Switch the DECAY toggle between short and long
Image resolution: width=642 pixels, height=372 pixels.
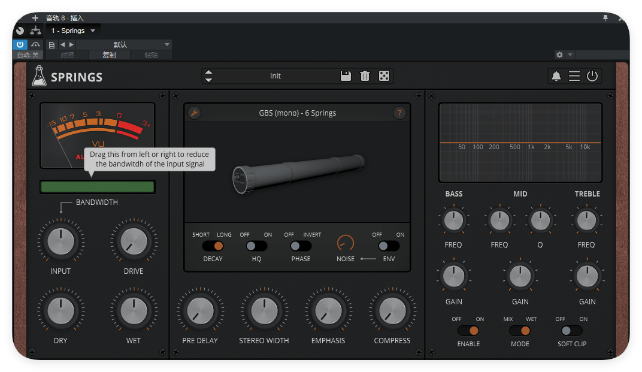(x=213, y=246)
